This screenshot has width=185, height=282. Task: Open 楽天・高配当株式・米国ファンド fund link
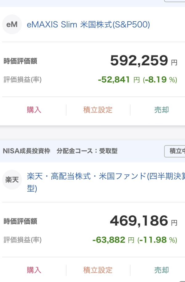coord(105,177)
